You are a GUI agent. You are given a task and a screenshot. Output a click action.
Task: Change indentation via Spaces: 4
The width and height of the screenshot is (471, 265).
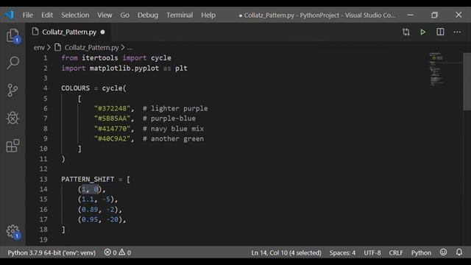(x=342, y=252)
